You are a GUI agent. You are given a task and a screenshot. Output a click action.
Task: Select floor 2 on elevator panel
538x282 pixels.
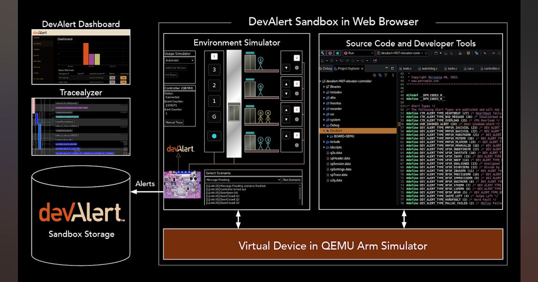point(214,85)
